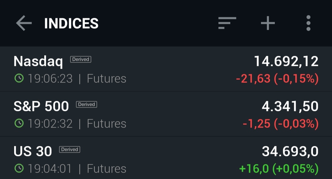332x179 pixels.
Task: Add a new index with plus icon
Action: 268,23
